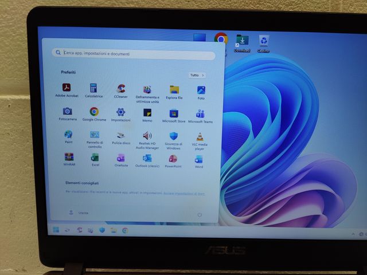
Task: Open File Explorer from the taskbar
Action: pos(114,230)
